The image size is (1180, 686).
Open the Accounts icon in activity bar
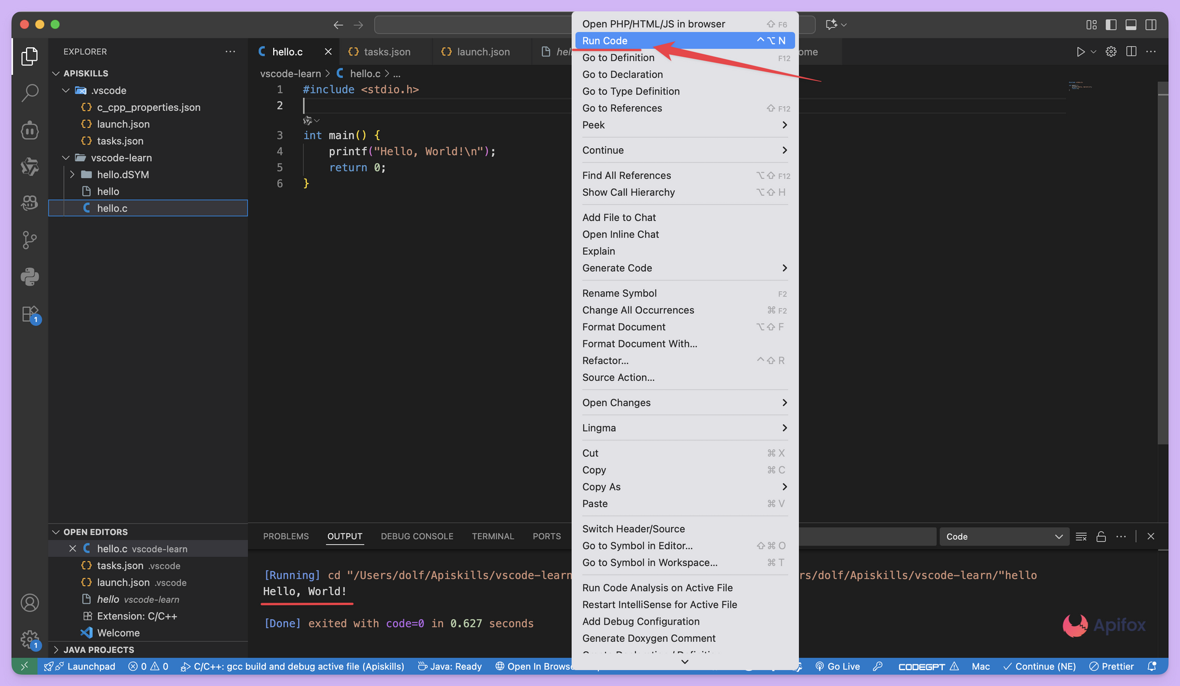coord(29,603)
